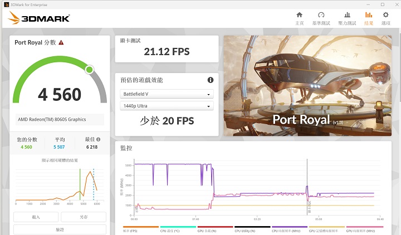This screenshot has width=401, height=235.
Task: Toggle the CPU 溫度 cyan legend line
Action: 178,227
